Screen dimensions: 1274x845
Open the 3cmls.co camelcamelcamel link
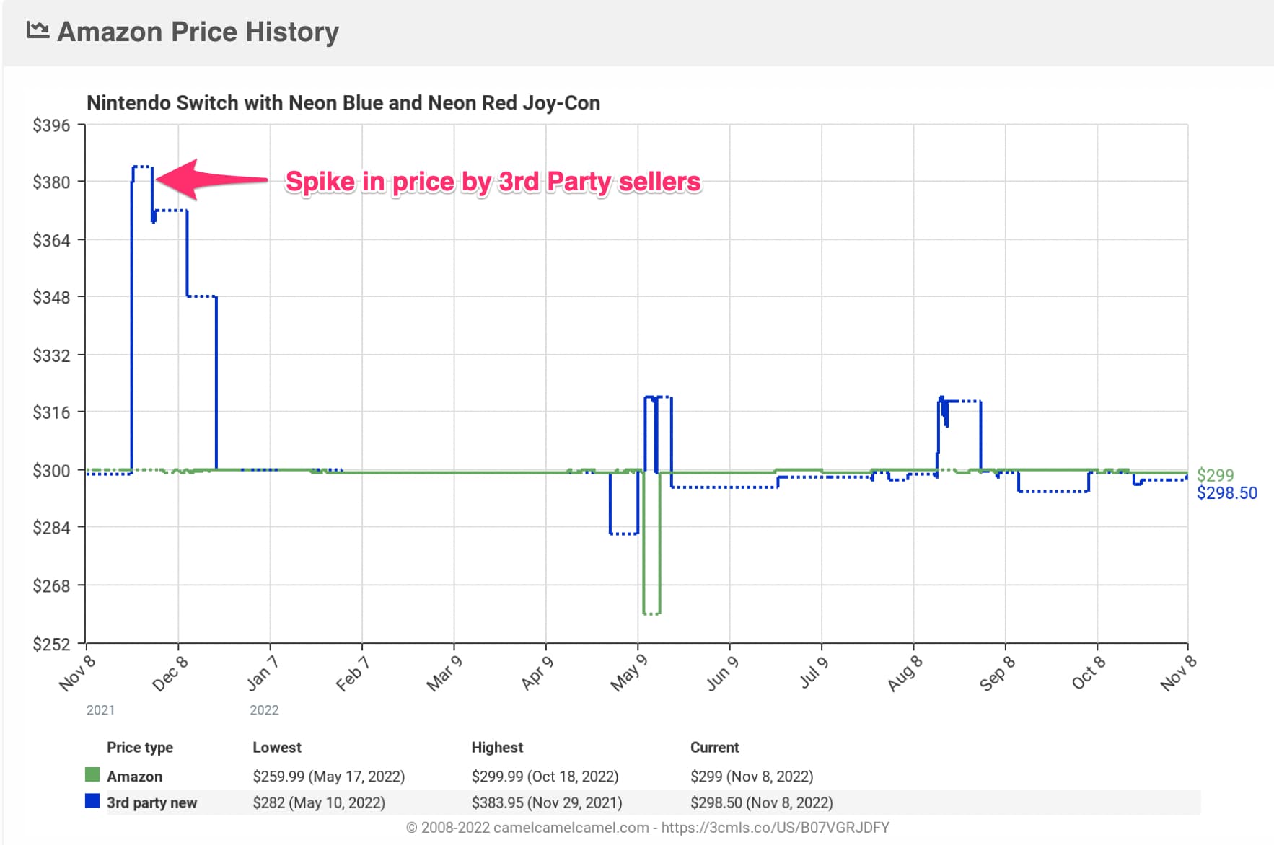click(775, 828)
